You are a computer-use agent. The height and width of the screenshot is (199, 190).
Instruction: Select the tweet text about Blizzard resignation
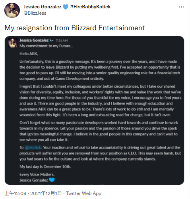pyautogui.click(x=75, y=28)
